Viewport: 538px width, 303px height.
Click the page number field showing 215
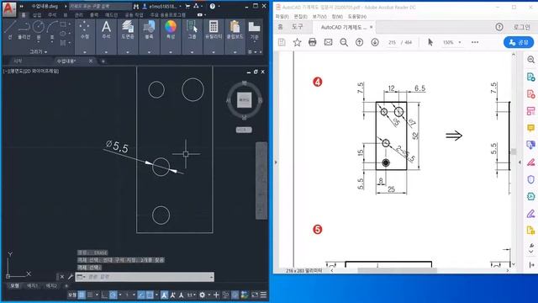[392, 42]
